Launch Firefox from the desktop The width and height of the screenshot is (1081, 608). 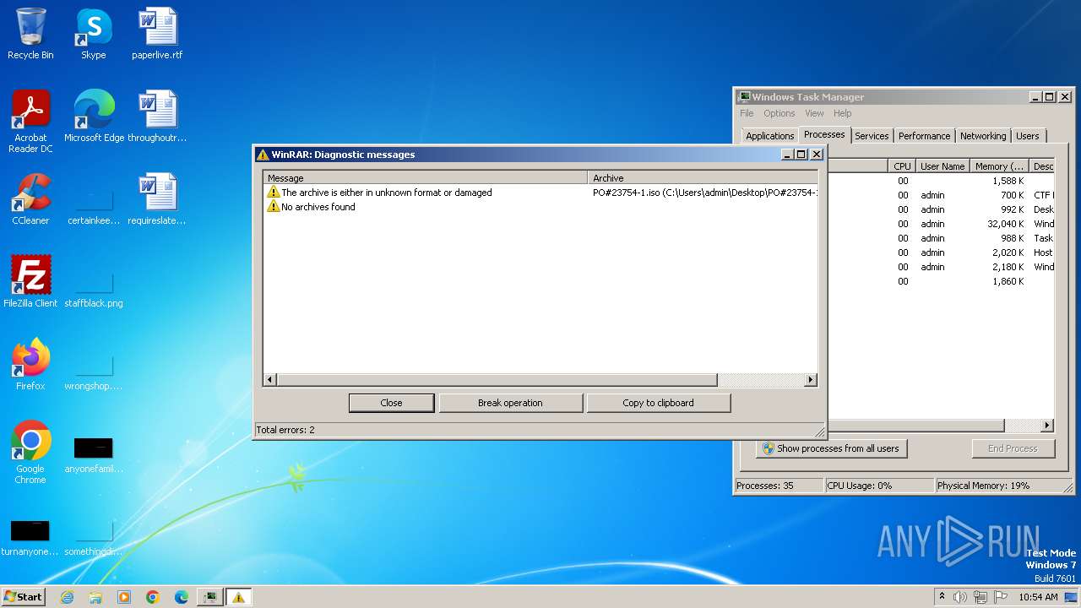(30, 365)
